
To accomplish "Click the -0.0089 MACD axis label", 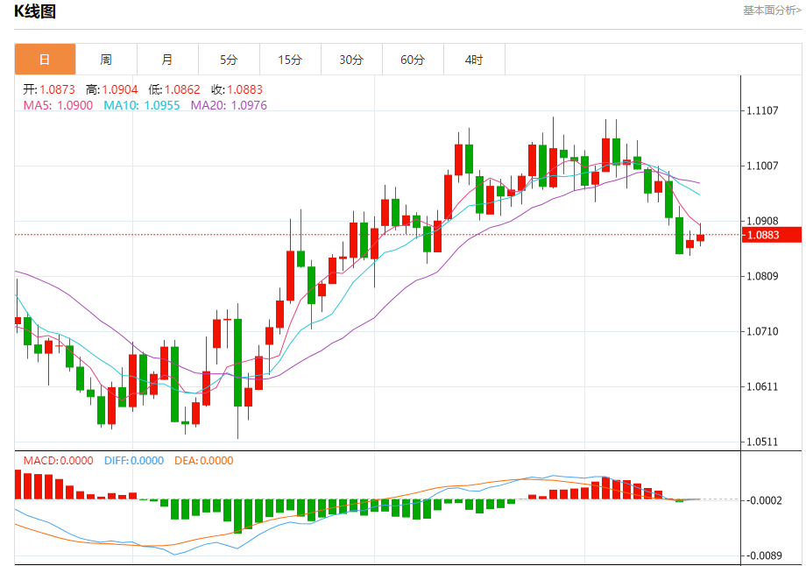I will [764, 555].
